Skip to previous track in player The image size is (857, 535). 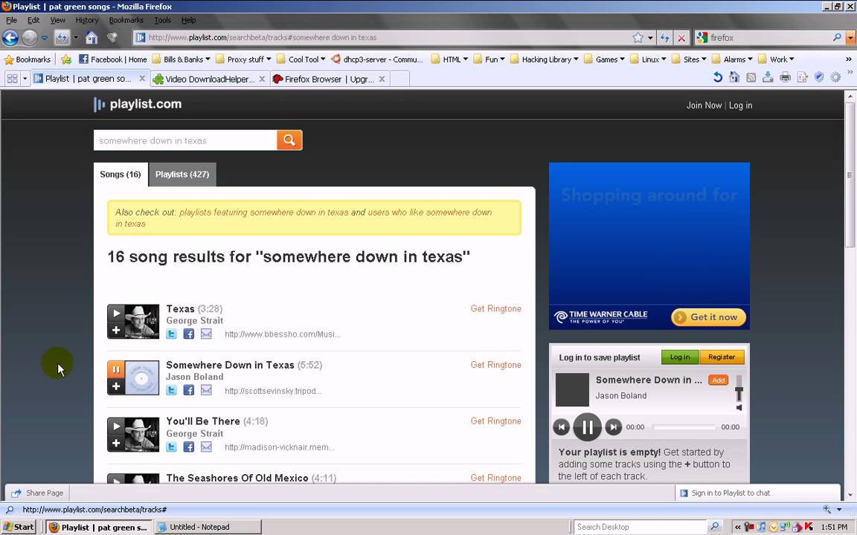pos(562,427)
